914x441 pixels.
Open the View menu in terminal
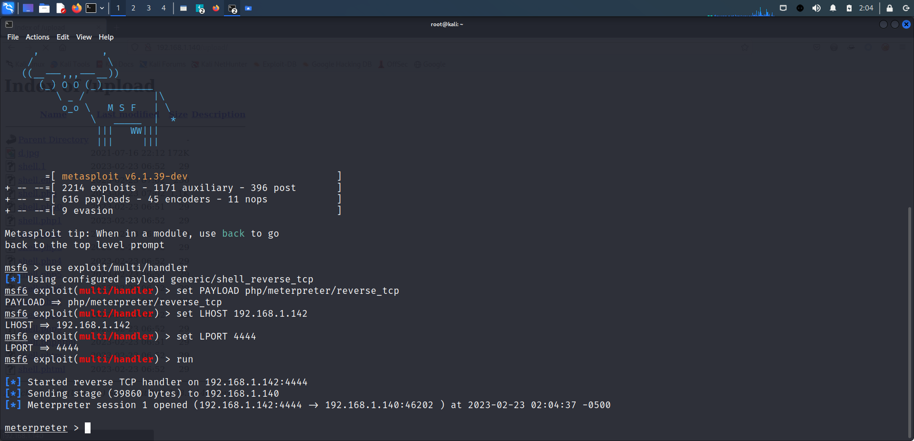click(x=84, y=37)
